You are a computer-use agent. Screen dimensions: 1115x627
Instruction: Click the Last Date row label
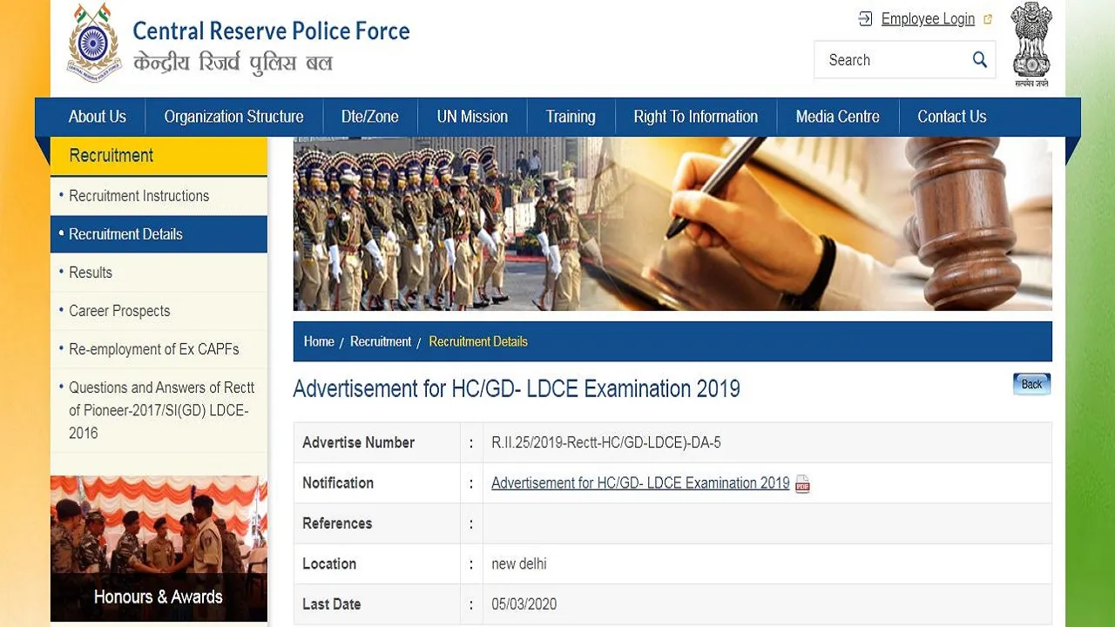(x=331, y=603)
